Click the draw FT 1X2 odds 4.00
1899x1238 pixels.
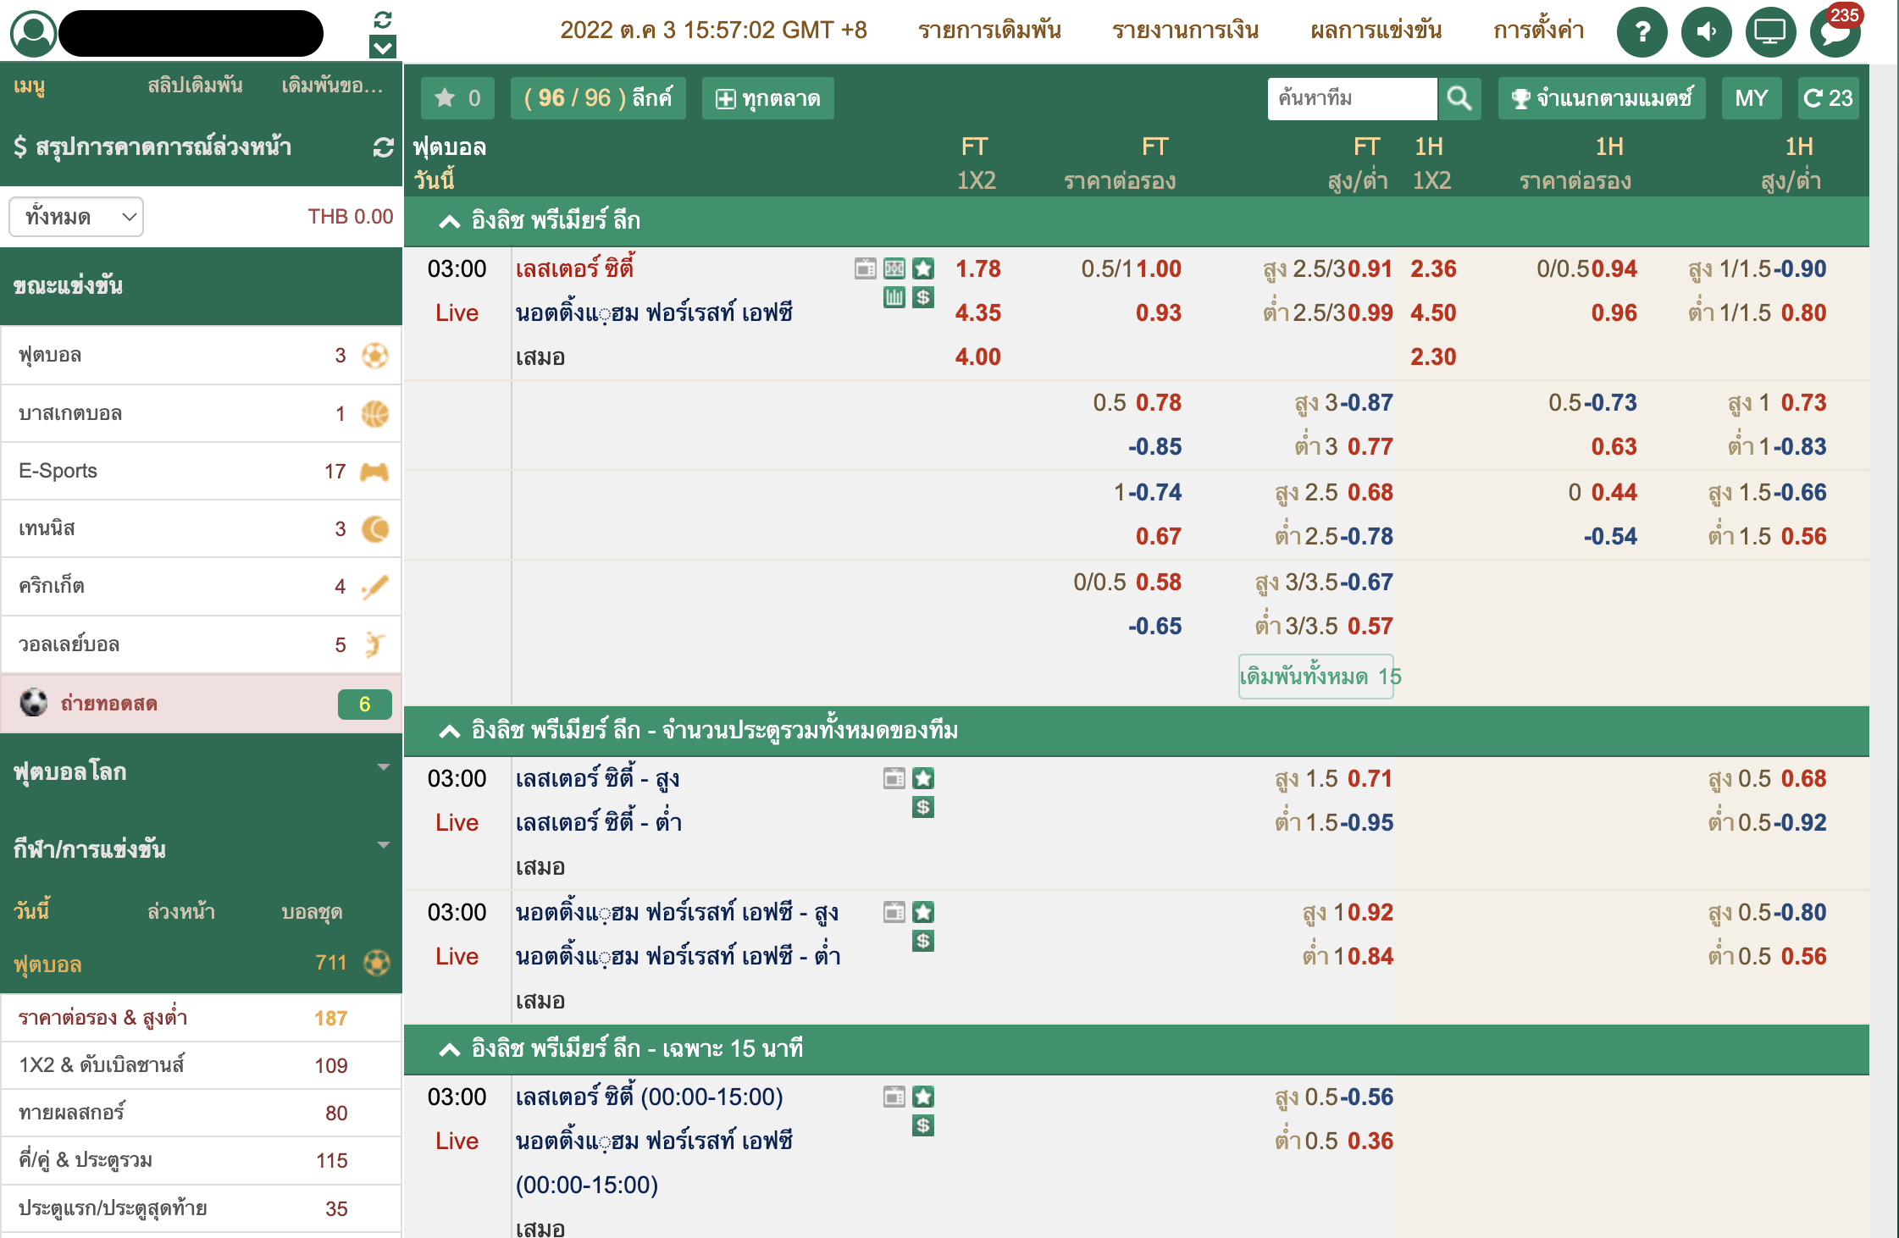(977, 357)
